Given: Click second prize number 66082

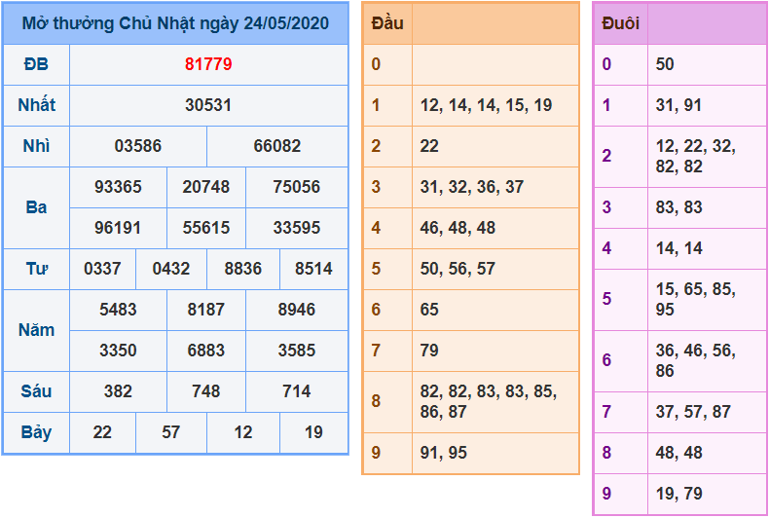Looking at the screenshot, I should (x=277, y=146).
